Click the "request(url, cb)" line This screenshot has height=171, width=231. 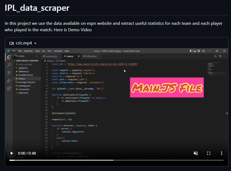[x=62, y=120]
